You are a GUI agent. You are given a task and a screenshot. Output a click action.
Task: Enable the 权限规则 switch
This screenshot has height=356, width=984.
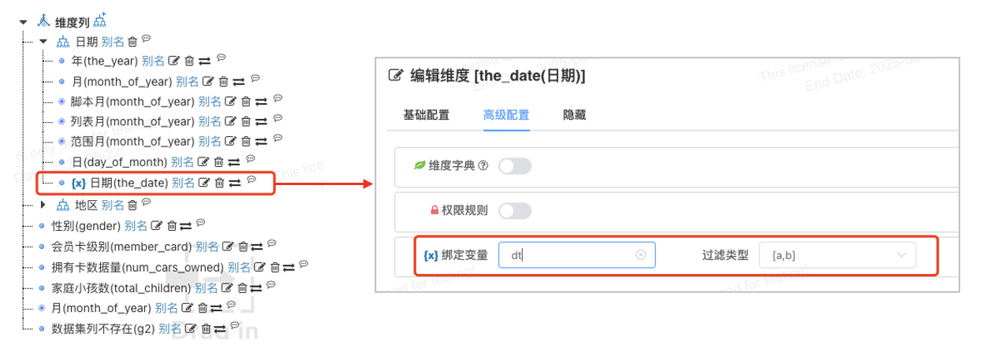pos(515,211)
